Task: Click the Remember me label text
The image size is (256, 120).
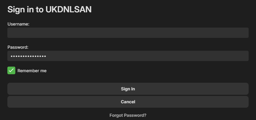Action: pos(32,71)
